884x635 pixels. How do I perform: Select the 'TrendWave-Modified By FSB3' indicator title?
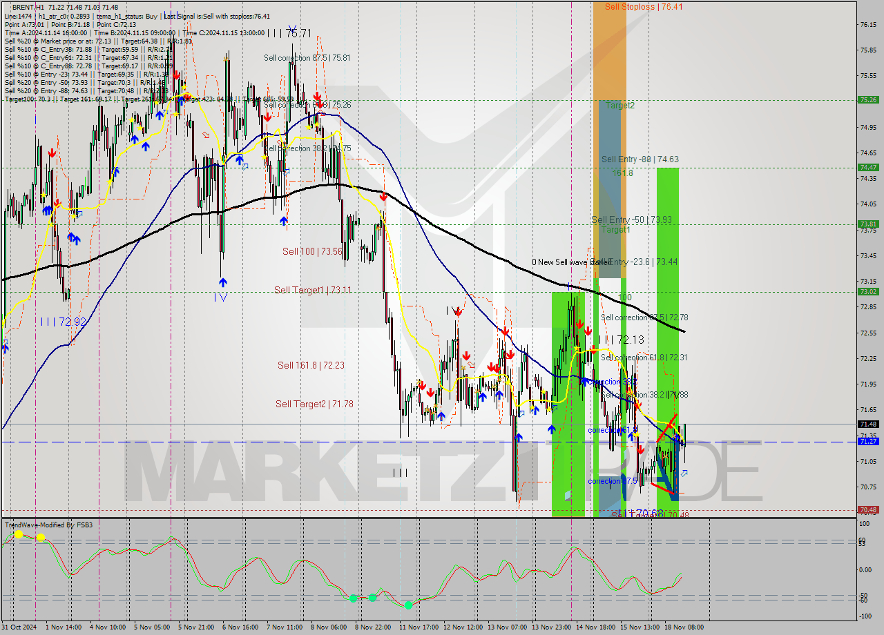click(49, 525)
